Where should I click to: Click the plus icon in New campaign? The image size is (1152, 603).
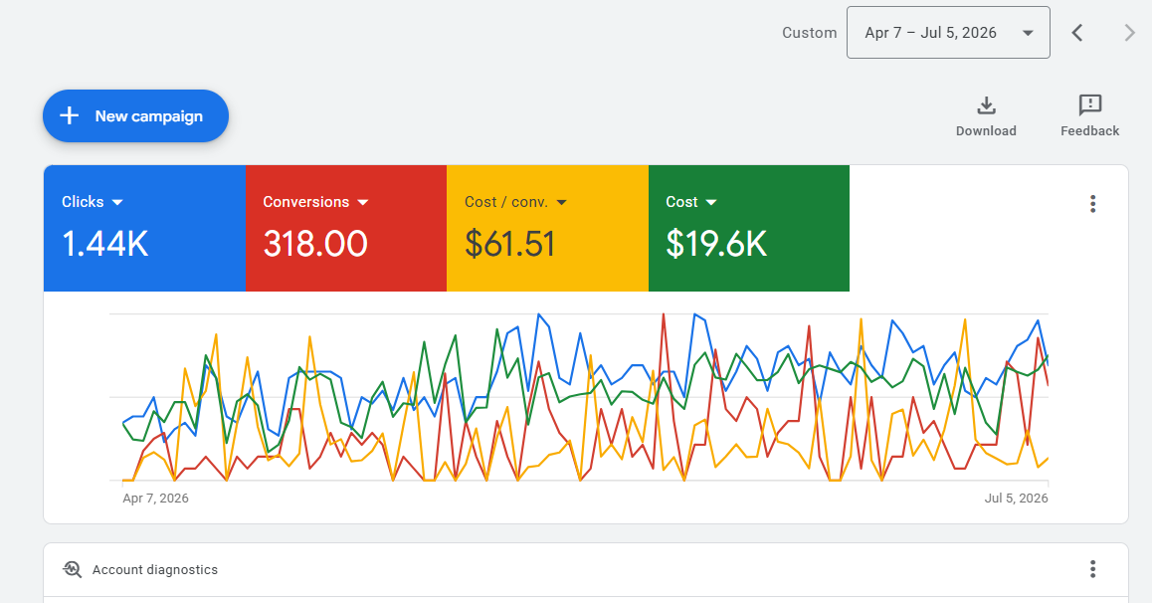(x=69, y=115)
